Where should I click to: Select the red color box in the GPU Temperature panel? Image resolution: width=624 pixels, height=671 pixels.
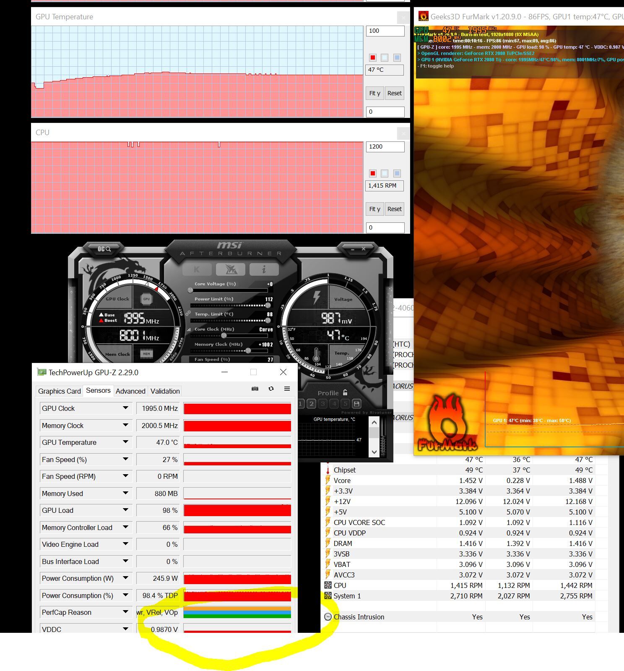372,57
